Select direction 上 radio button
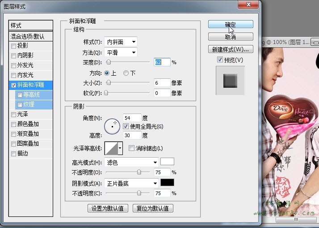 (x=107, y=73)
